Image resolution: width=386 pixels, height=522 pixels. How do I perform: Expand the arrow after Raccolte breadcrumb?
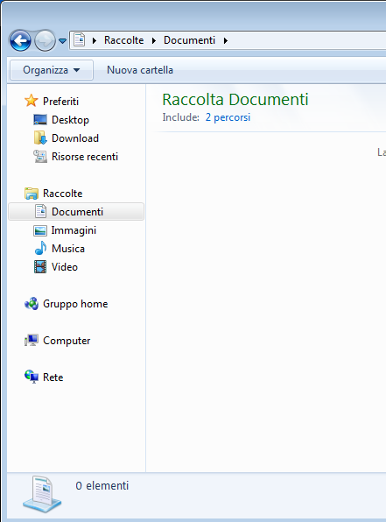(x=154, y=40)
